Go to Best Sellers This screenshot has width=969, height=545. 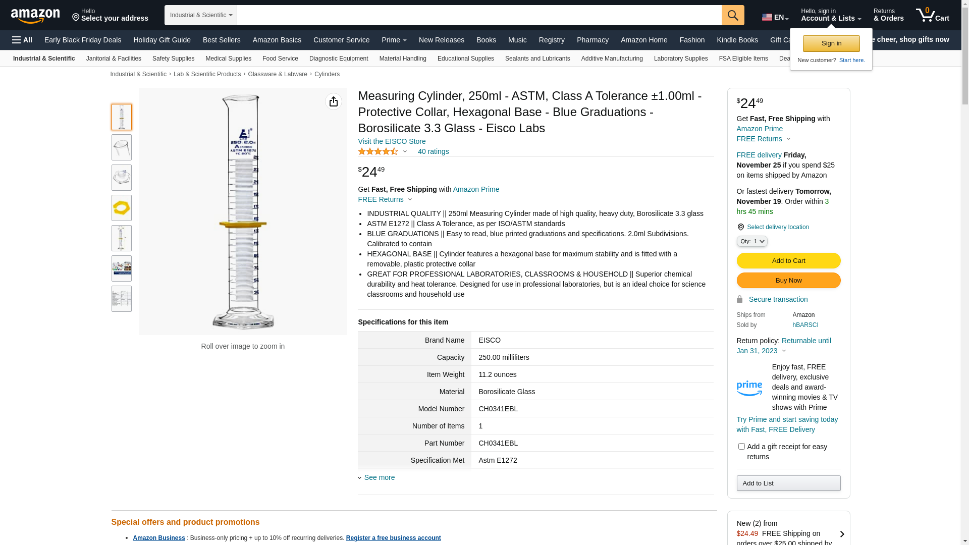click(222, 40)
